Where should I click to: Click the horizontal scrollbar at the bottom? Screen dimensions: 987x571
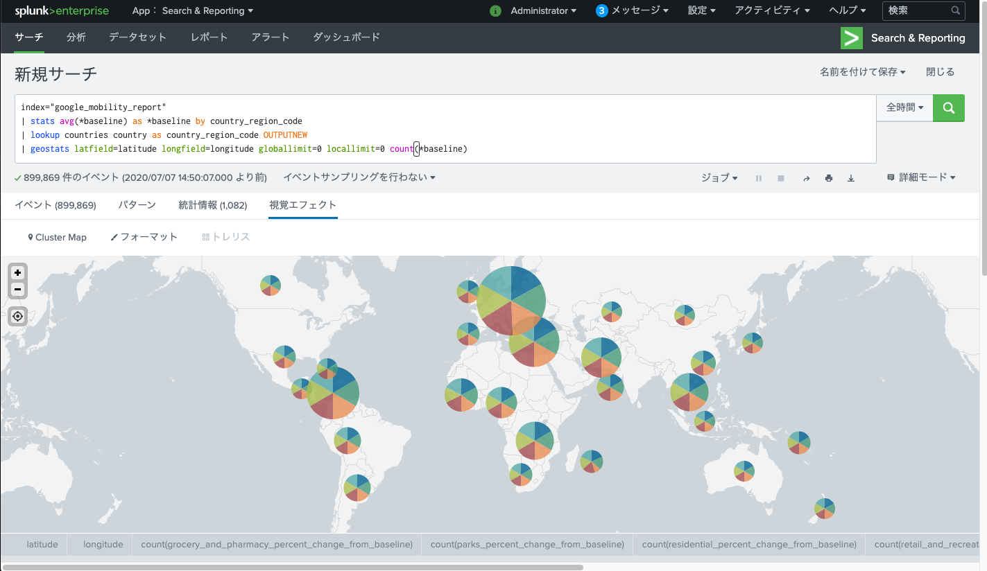292,567
